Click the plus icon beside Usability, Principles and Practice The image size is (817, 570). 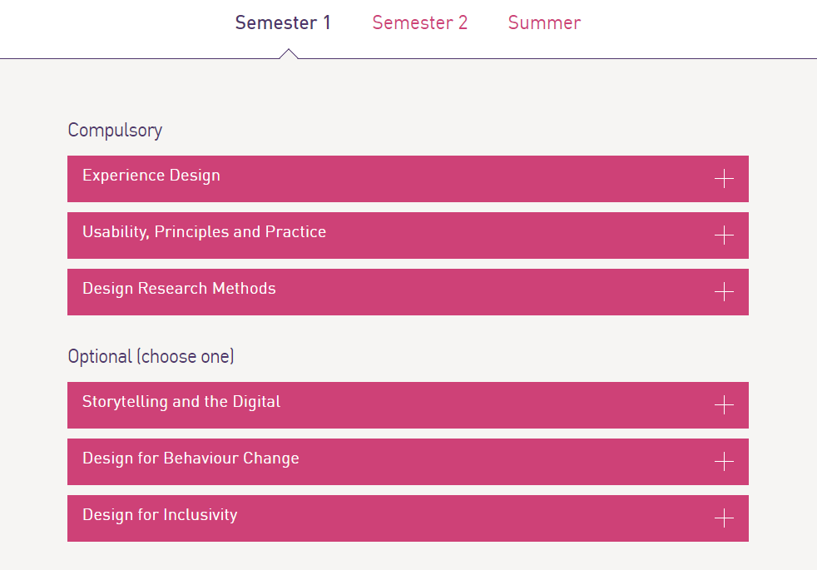click(724, 235)
